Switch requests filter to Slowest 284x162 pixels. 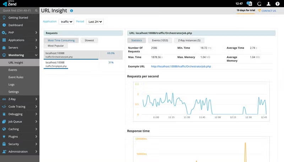(x=89, y=40)
